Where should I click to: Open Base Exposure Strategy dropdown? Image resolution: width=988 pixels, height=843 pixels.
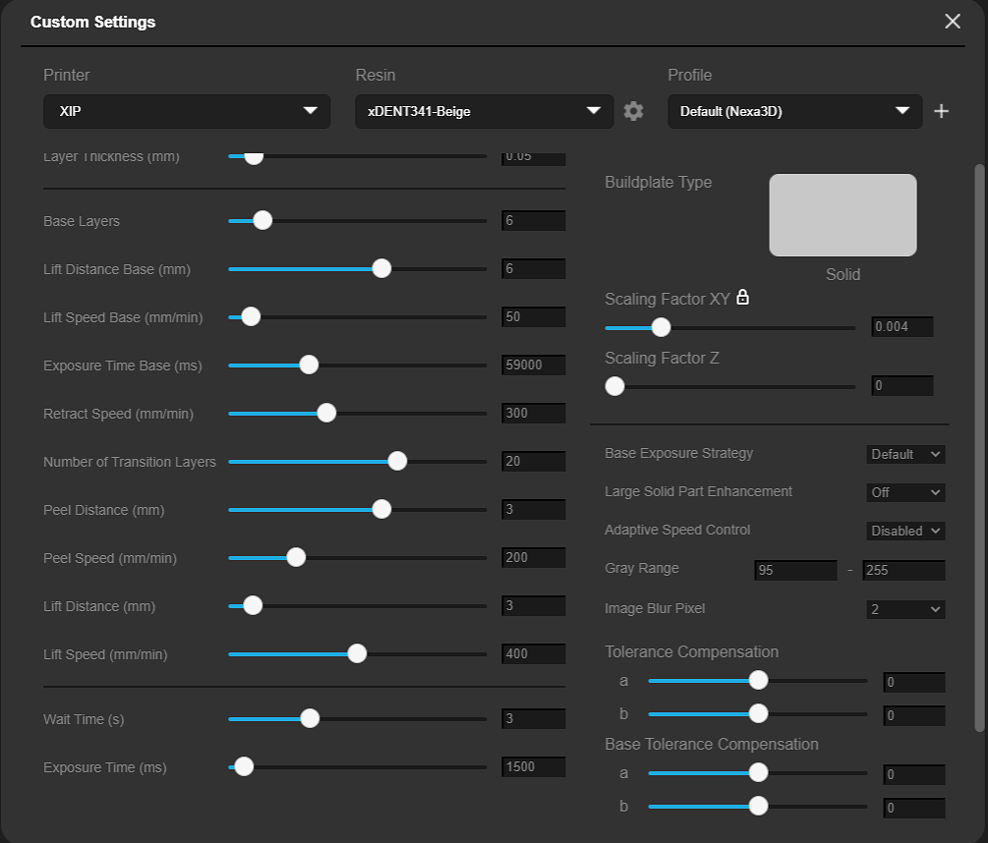(905, 454)
